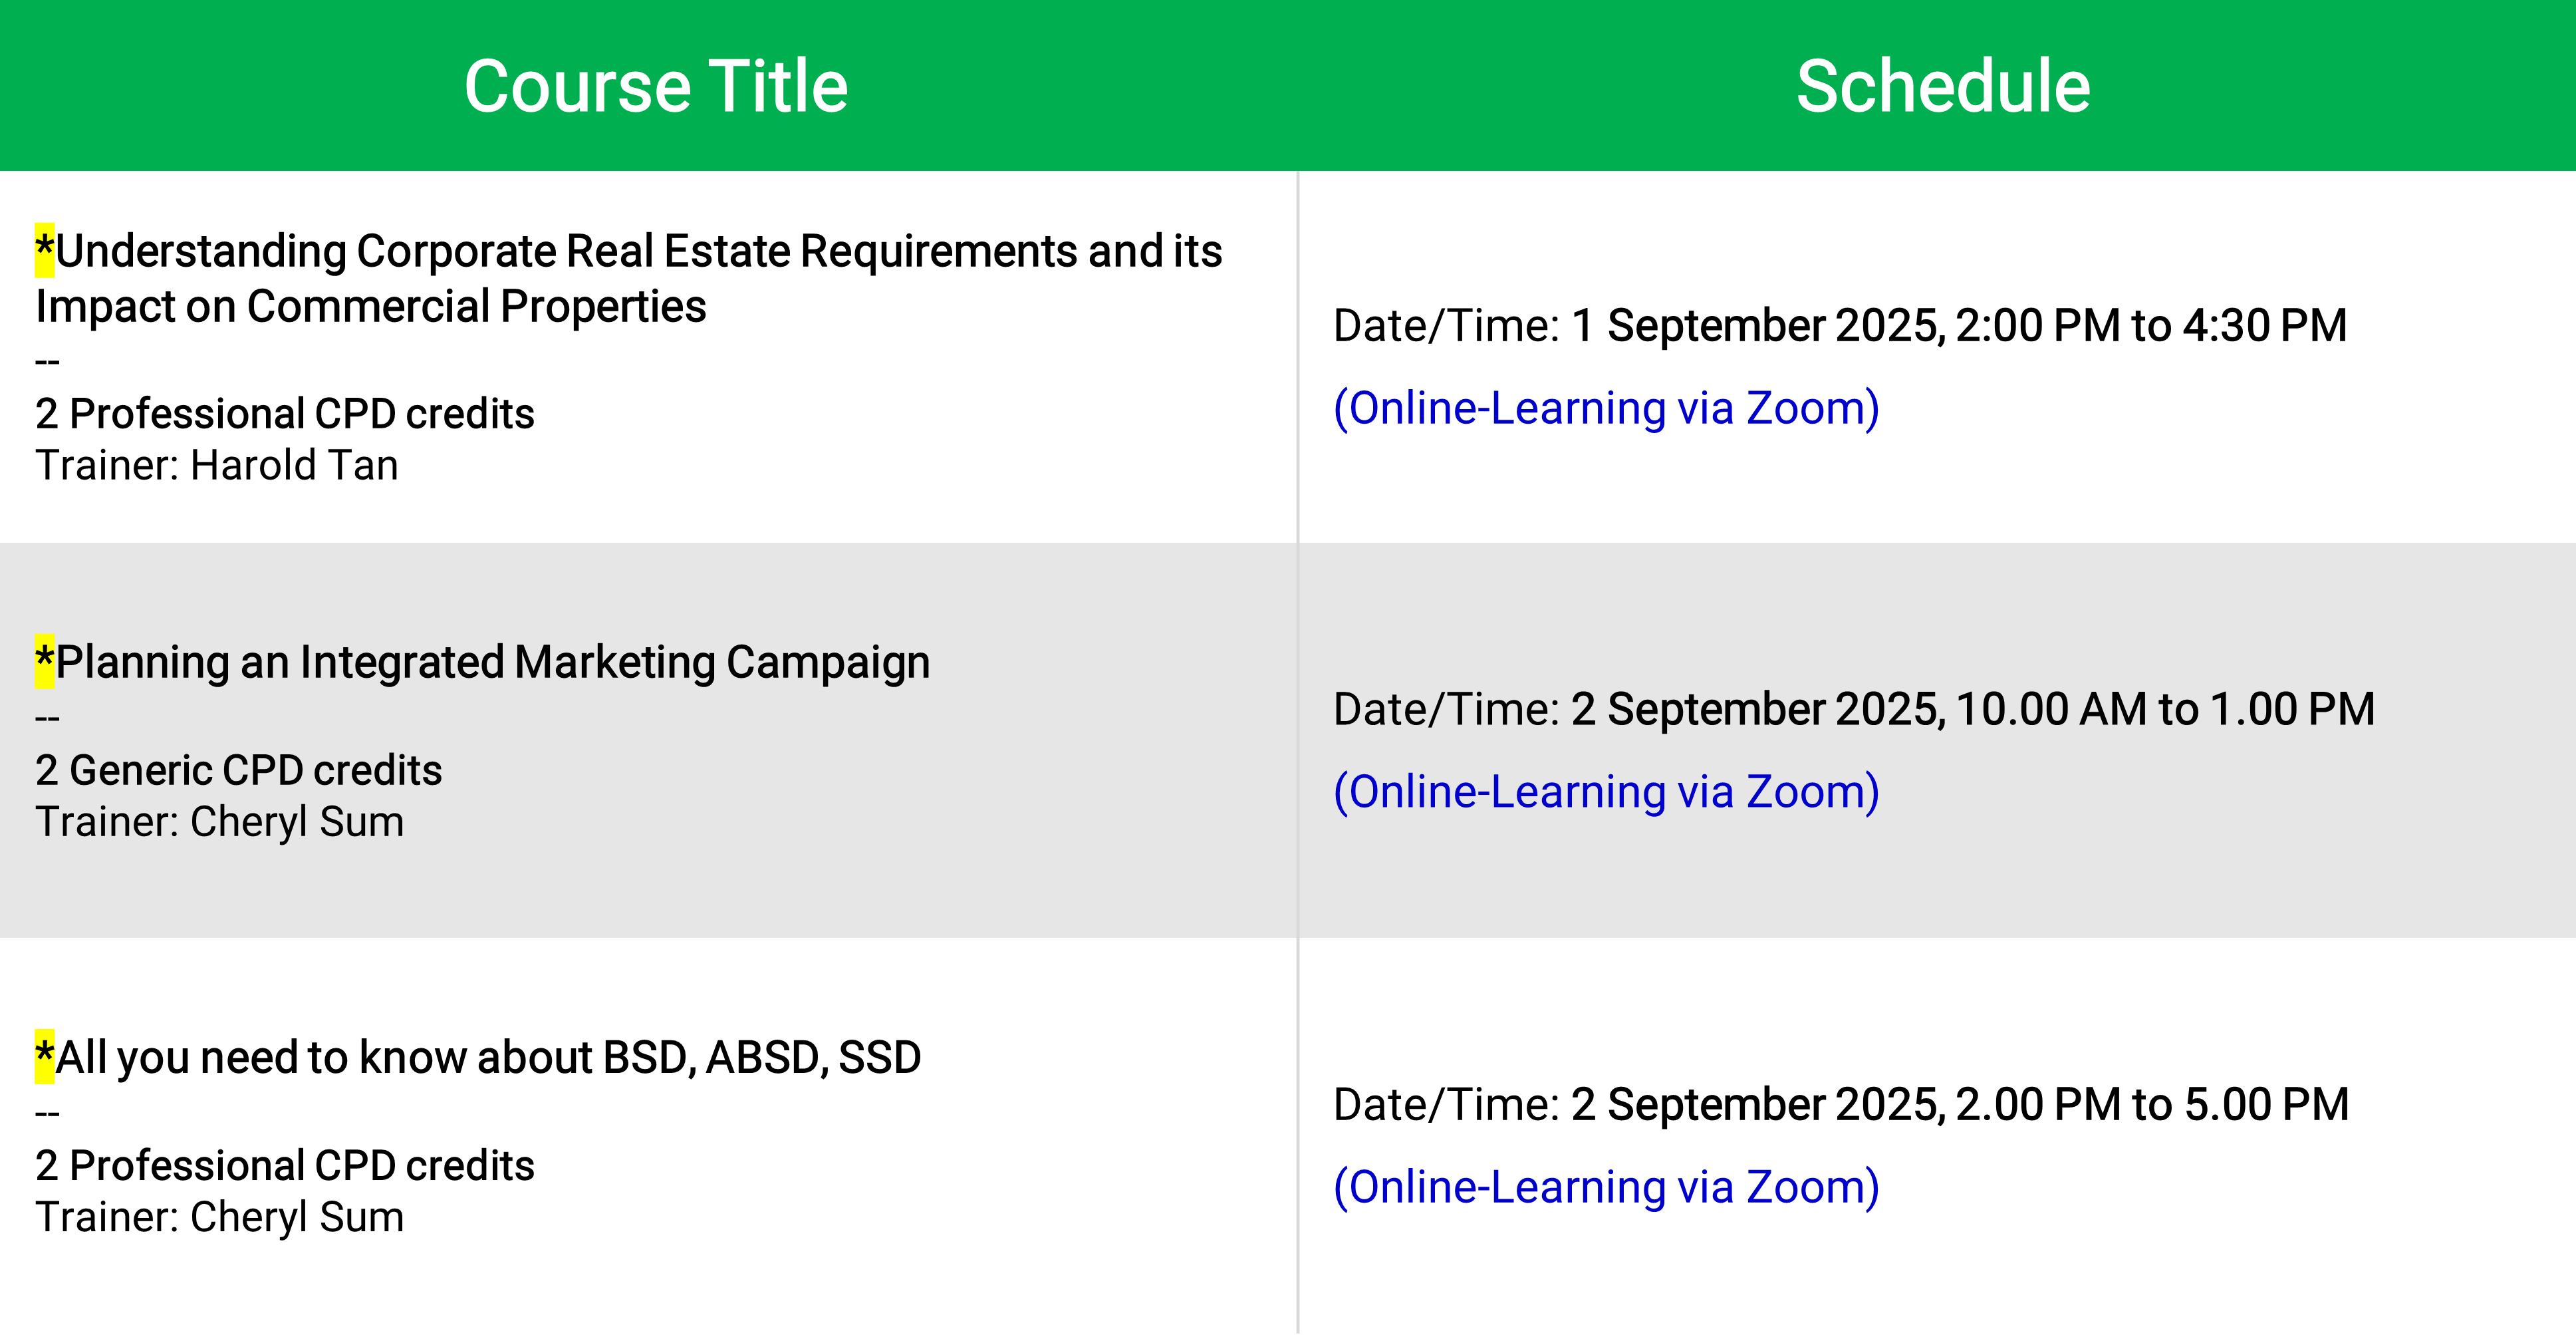Click Trainer: Cheryl Sum under Marketing Campaign
2576x1335 pixels.
click(220, 823)
